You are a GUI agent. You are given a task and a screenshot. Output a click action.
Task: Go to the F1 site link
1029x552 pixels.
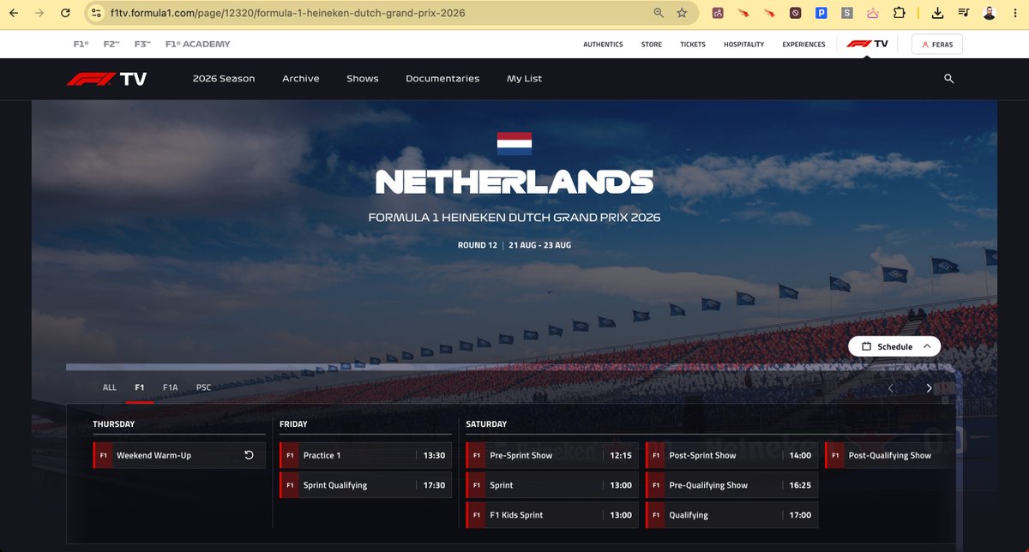coord(81,44)
